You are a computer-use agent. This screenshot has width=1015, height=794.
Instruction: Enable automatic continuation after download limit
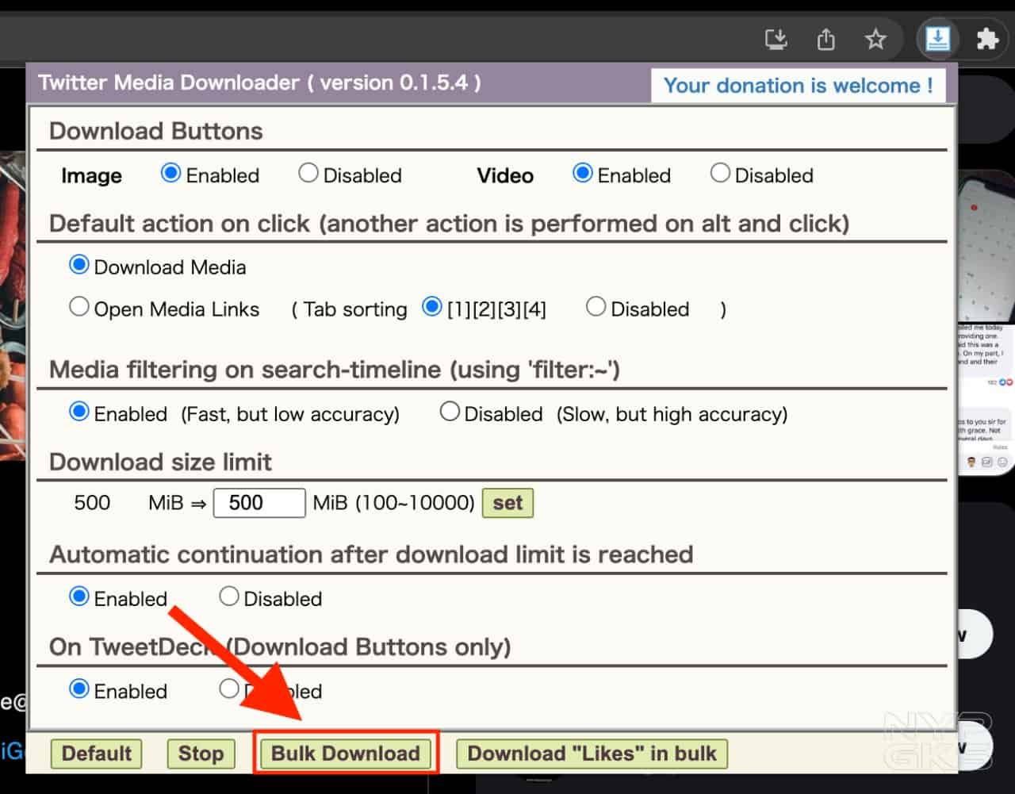click(x=79, y=596)
